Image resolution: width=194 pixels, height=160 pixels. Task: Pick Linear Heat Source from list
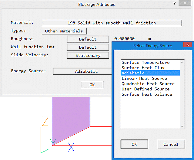144,78
